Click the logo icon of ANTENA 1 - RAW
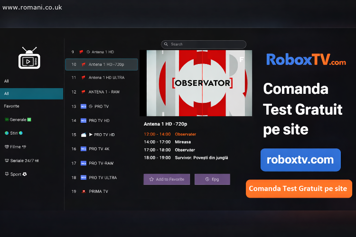Image resolution: width=356 pixels, height=237 pixels. 84,92
